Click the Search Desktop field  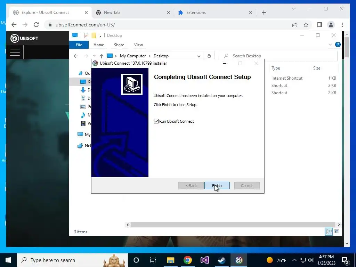coord(278,56)
